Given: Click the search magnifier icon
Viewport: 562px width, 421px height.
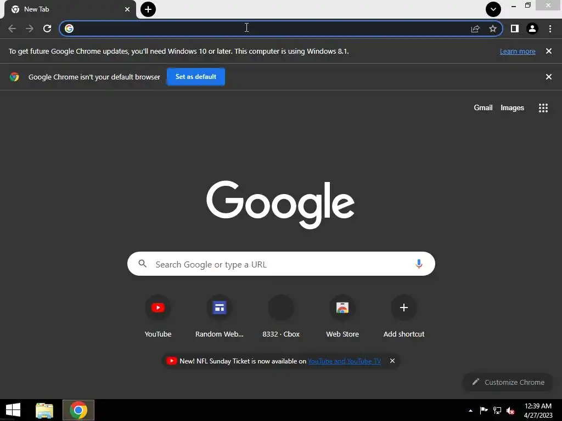Looking at the screenshot, I should [143, 264].
